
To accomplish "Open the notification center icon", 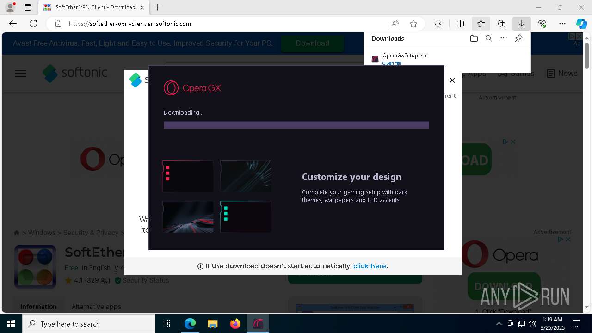I will click(x=577, y=324).
